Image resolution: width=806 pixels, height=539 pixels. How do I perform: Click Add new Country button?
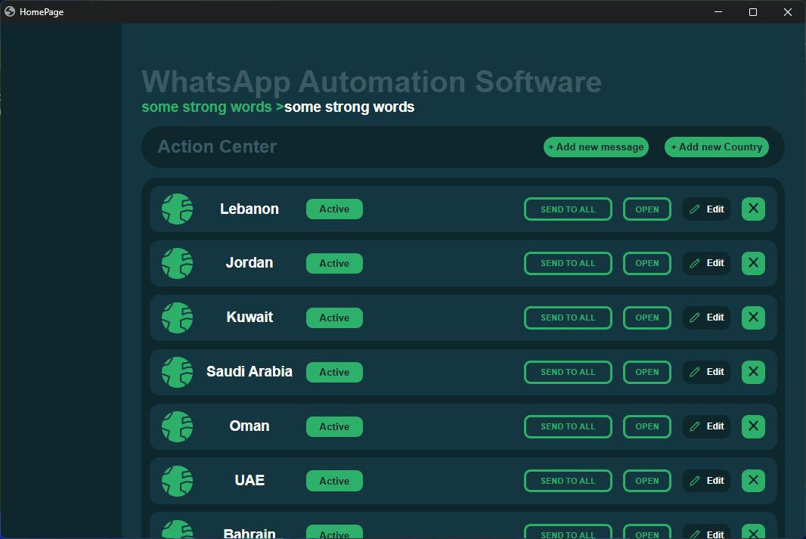717,147
